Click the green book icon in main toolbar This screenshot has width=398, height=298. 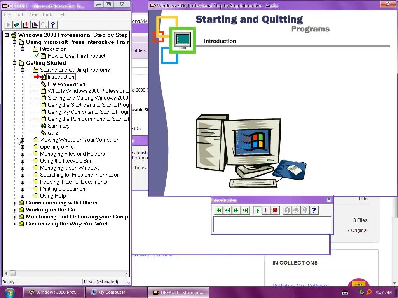pyautogui.click(x=17, y=24)
